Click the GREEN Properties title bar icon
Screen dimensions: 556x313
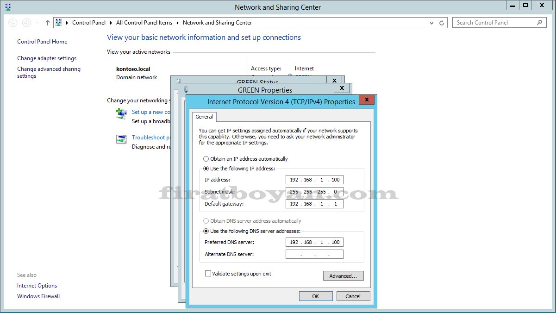pyautogui.click(x=186, y=90)
